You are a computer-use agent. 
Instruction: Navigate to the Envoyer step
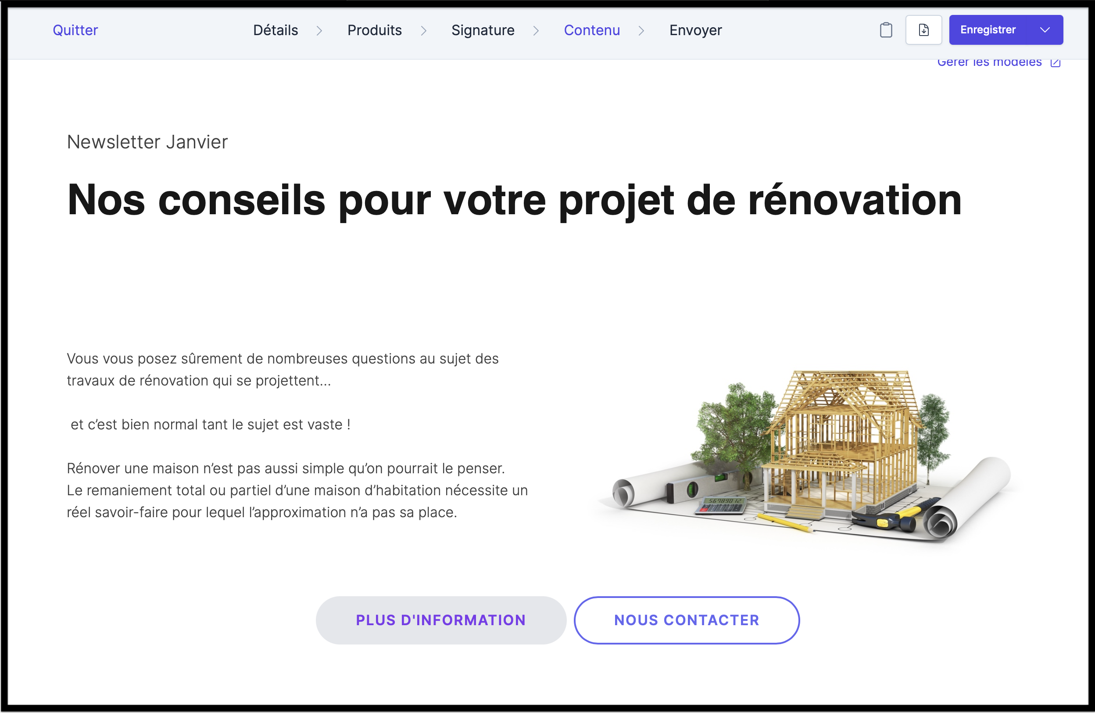695,30
